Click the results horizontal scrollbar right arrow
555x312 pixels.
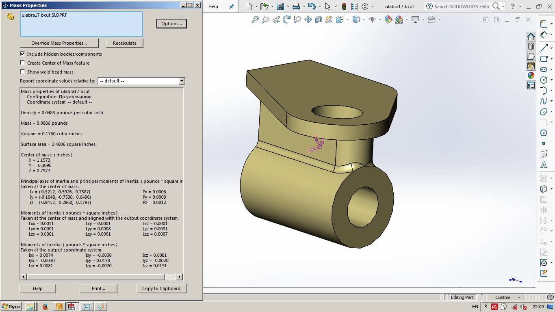[180, 277]
